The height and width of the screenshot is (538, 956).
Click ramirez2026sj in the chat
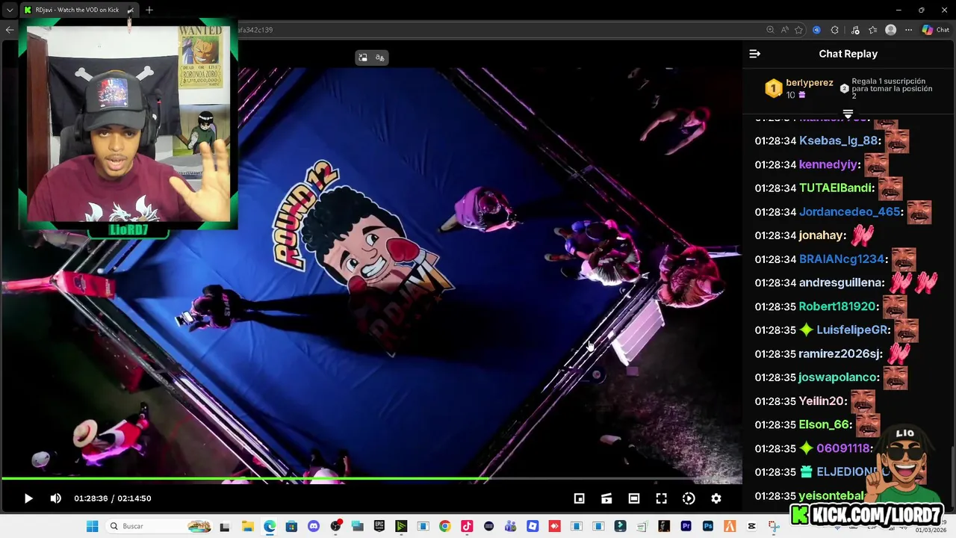coord(840,354)
